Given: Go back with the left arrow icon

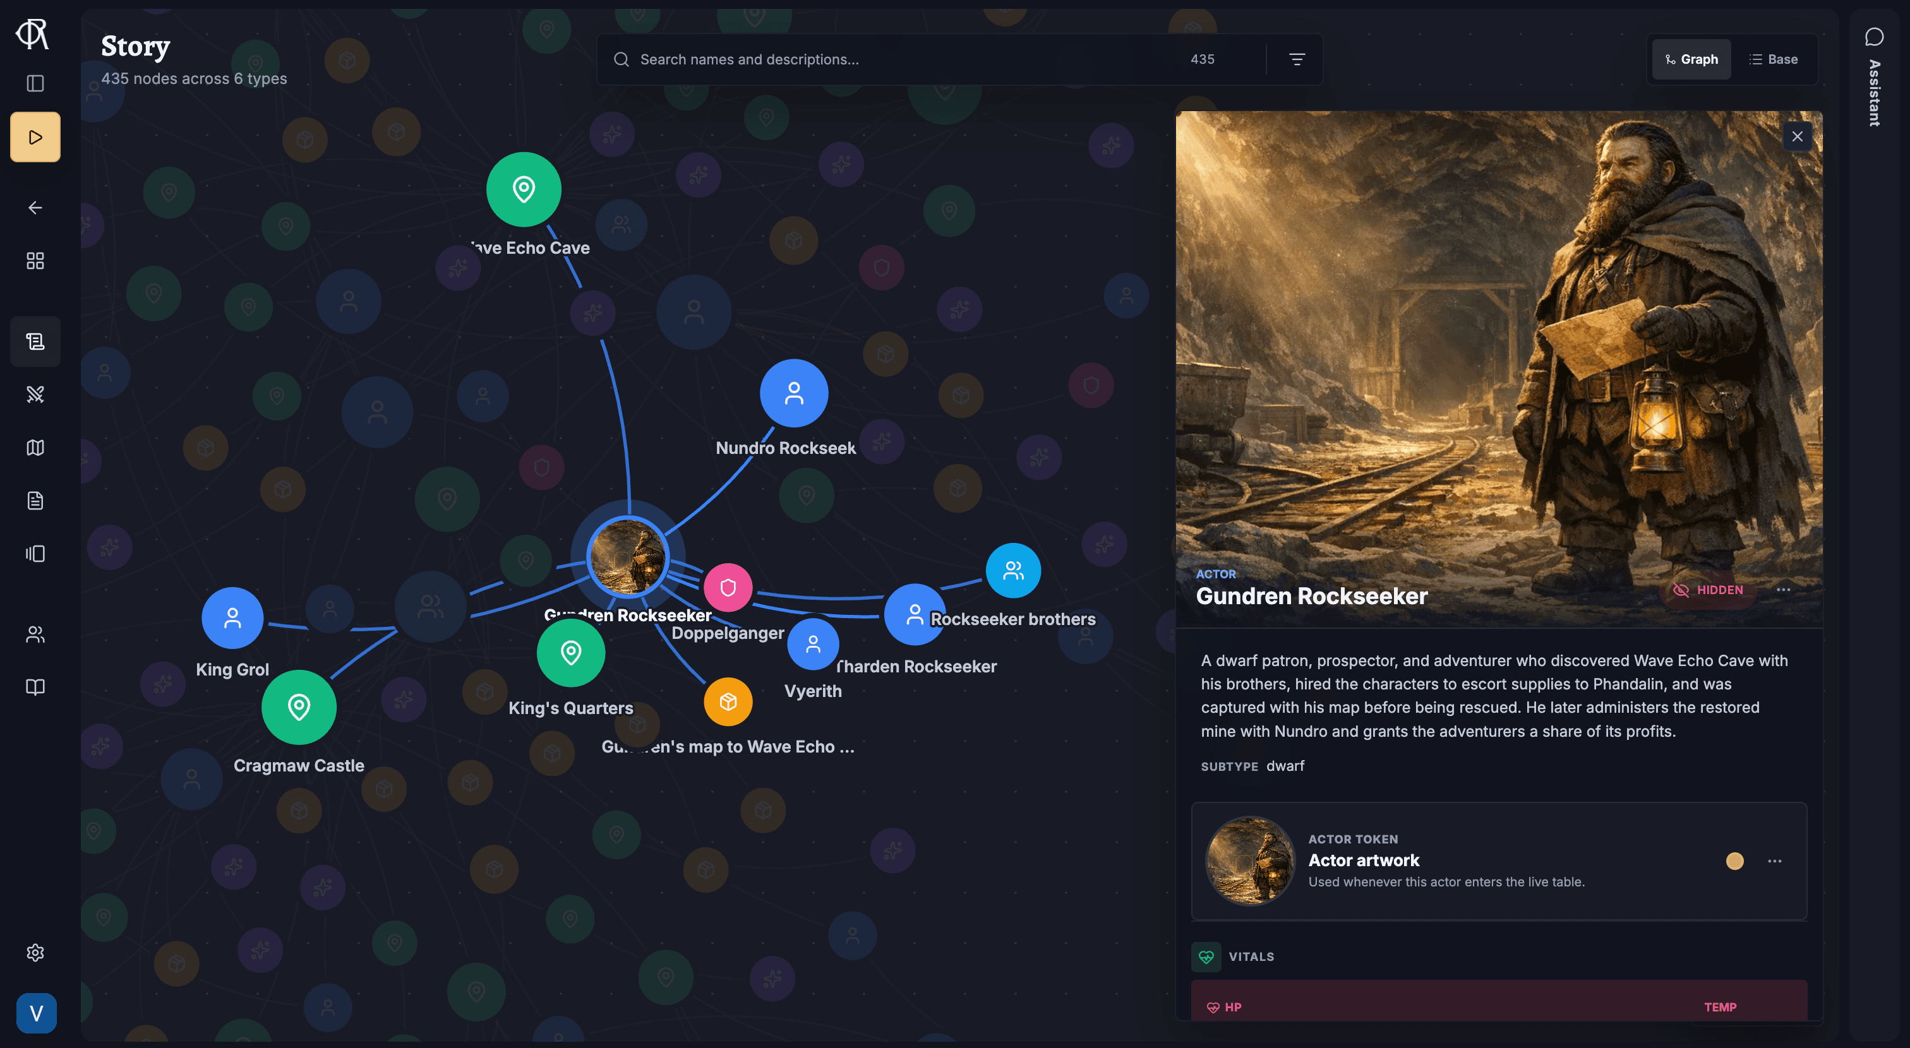Looking at the screenshot, I should click(x=35, y=208).
